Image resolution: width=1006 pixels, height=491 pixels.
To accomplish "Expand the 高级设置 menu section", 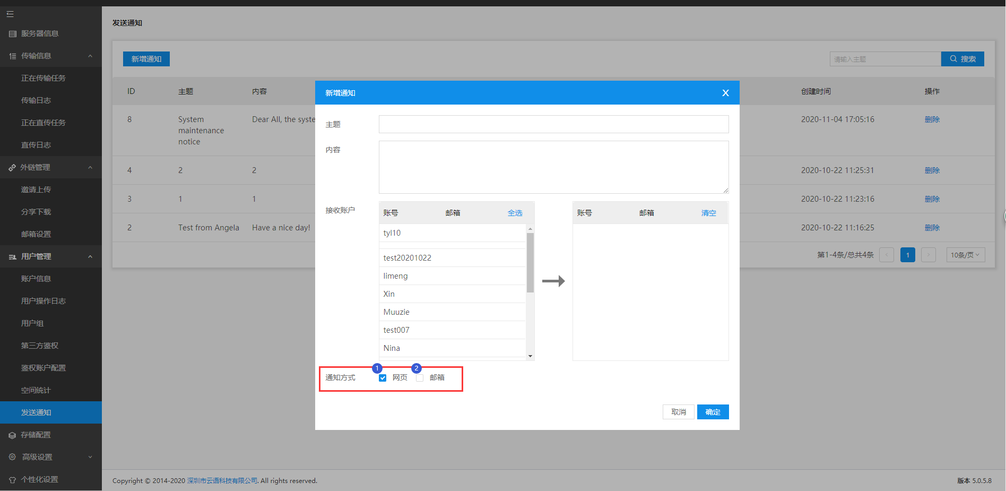I will pyautogui.click(x=90, y=457).
